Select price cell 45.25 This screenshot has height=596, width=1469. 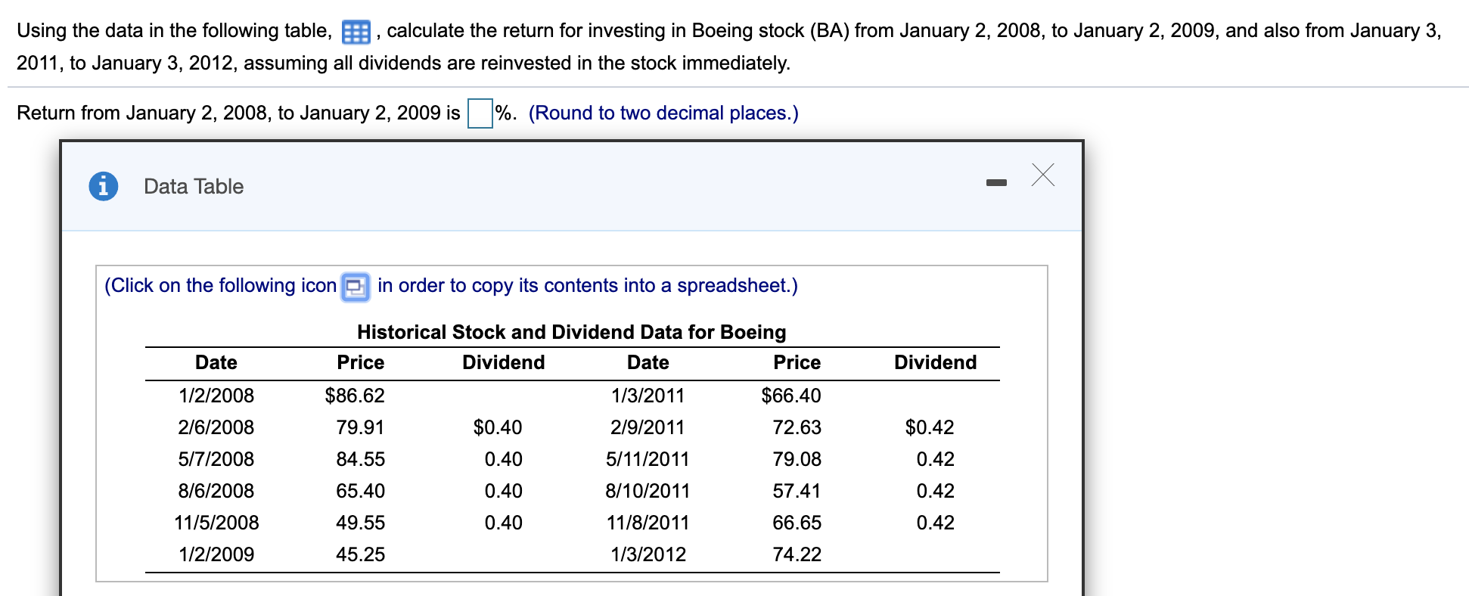(x=360, y=554)
